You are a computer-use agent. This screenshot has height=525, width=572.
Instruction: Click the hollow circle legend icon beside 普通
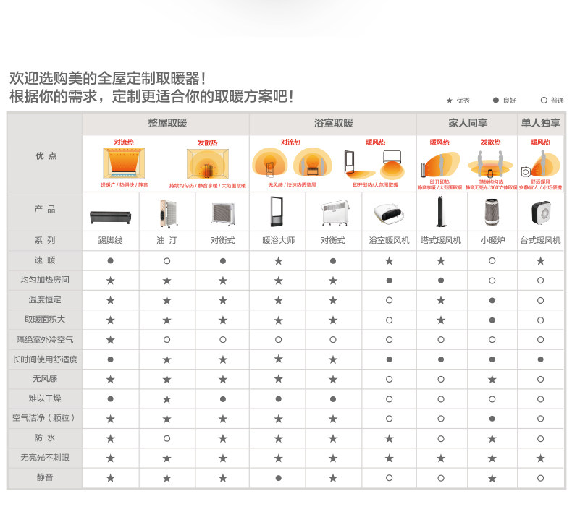click(544, 101)
